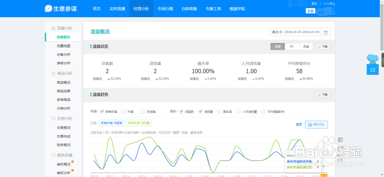Click the 人均浏览量 value 1.00
Viewport: 384px width, 177px height.
pos(251,71)
